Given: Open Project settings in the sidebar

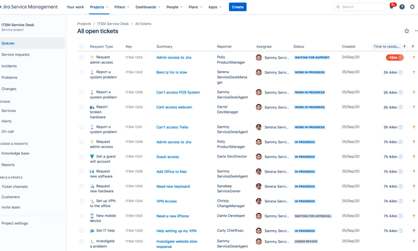Looking at the screenshot, I should (x=15, y=223).
